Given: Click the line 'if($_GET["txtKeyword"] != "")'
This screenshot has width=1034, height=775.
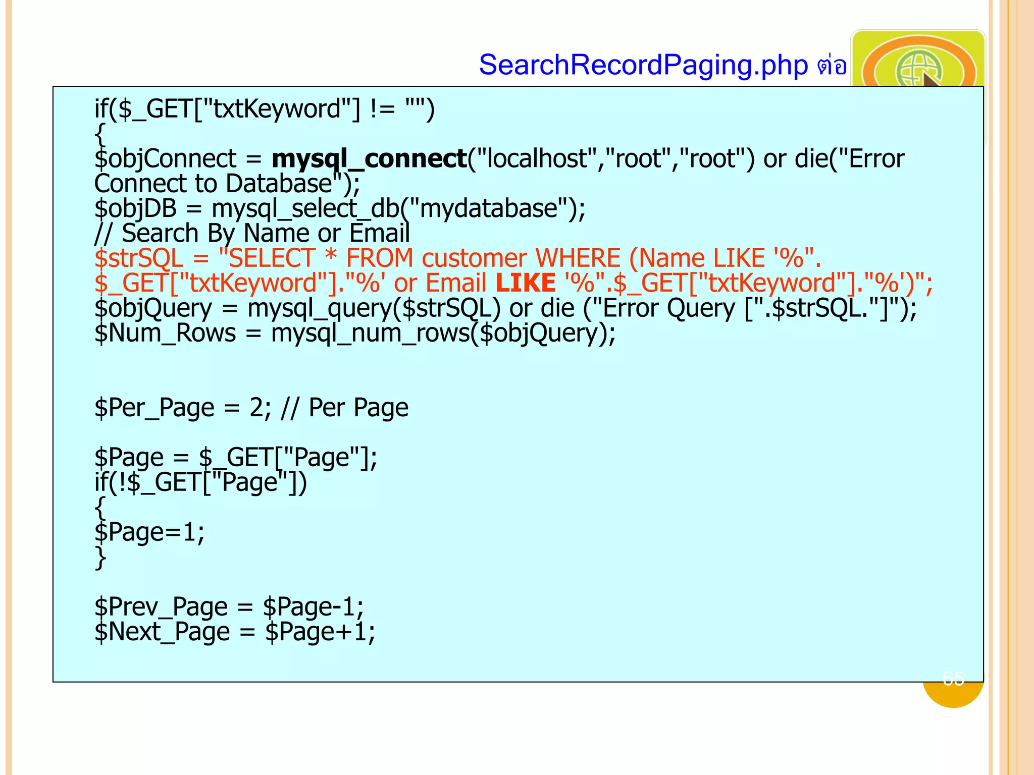Looking at the screenshot, I should [x=265, y=109].
